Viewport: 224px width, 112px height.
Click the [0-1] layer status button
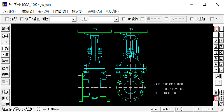[183, 109]
